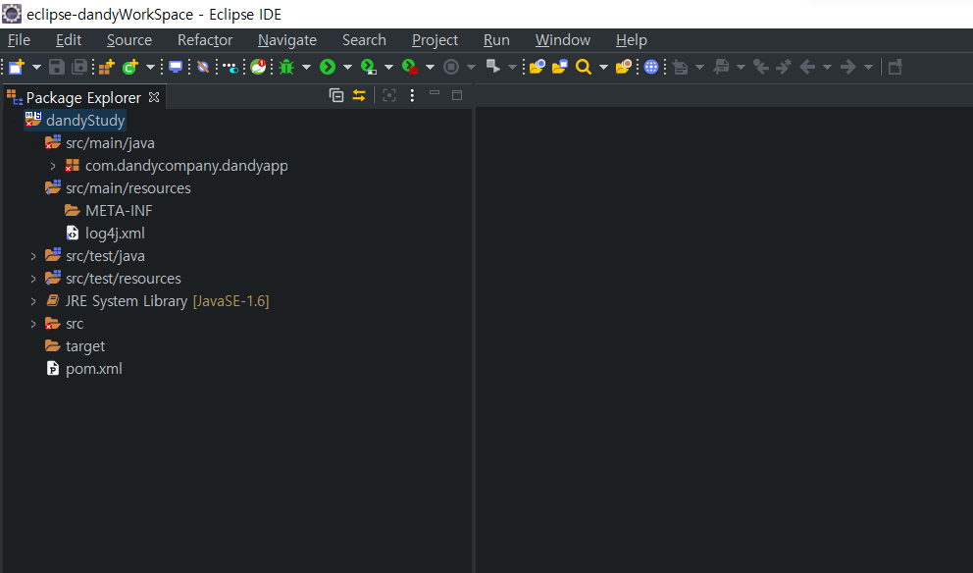Viewport: 973px width, 573px height.
Task: Click the Save All icon
Action: click(79, 67)
